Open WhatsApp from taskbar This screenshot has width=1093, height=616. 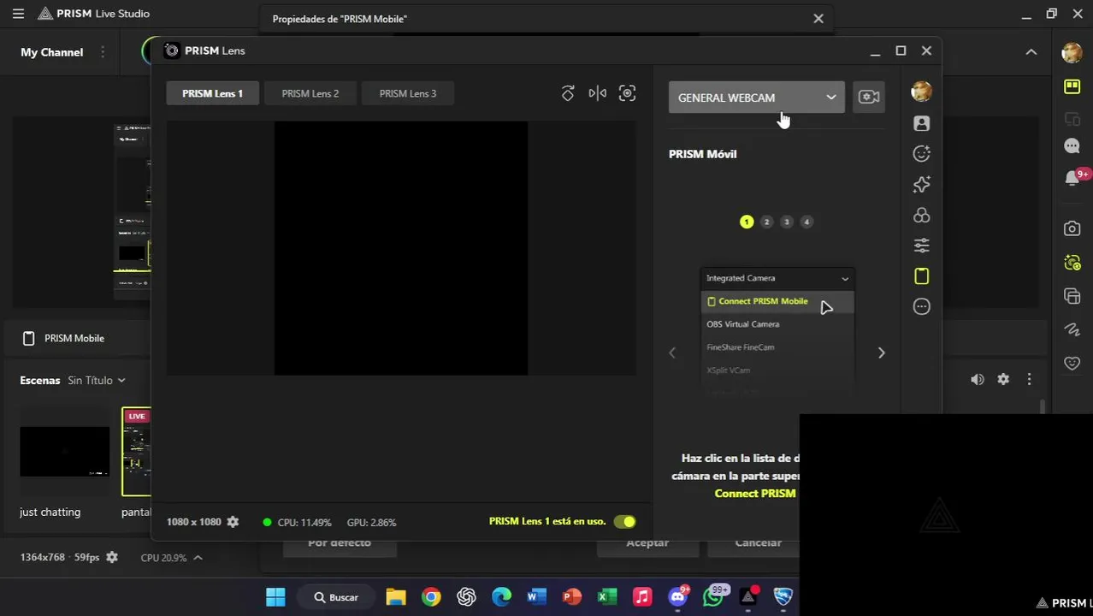714,596
